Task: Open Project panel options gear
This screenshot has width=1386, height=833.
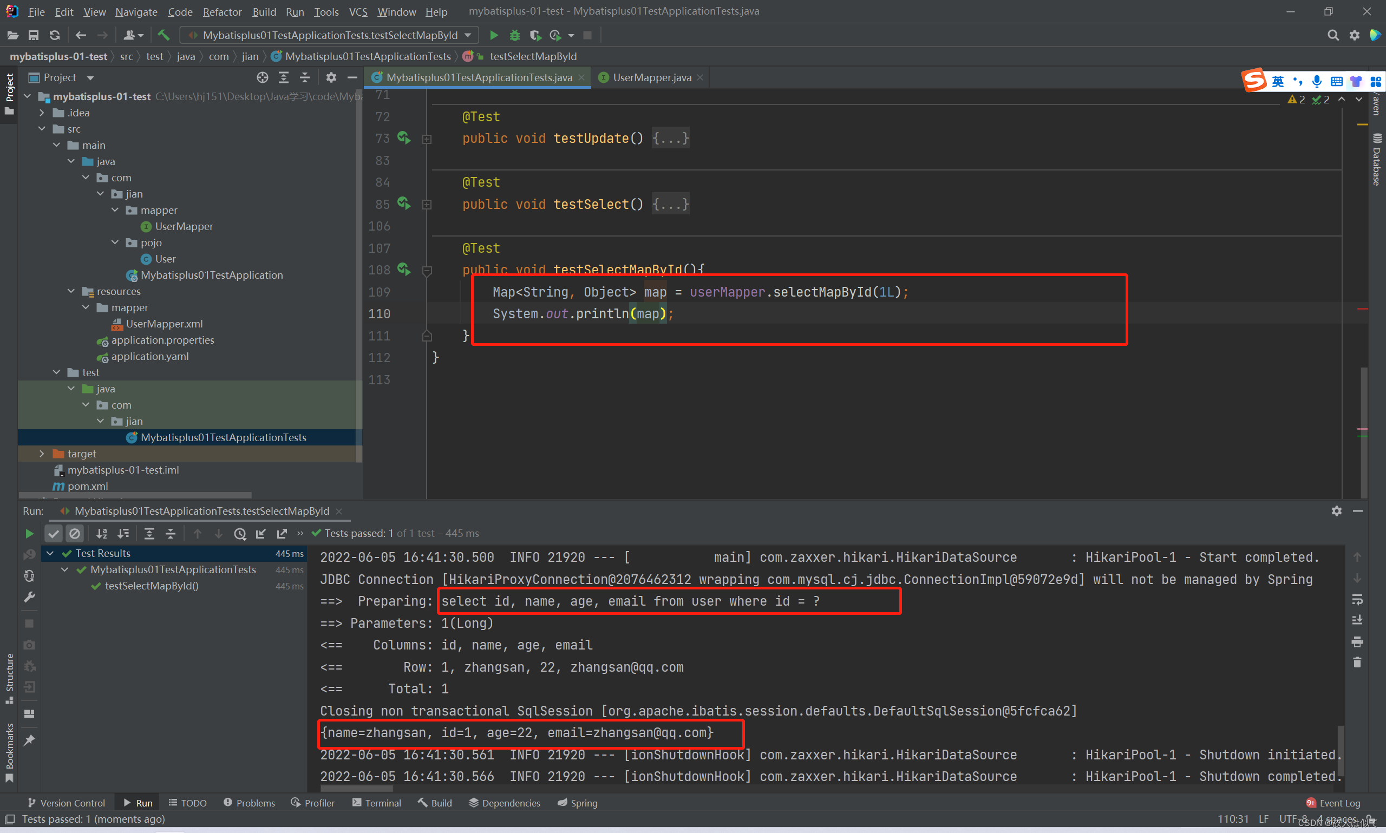Action: pyautogui.click(x=331, y=77)
